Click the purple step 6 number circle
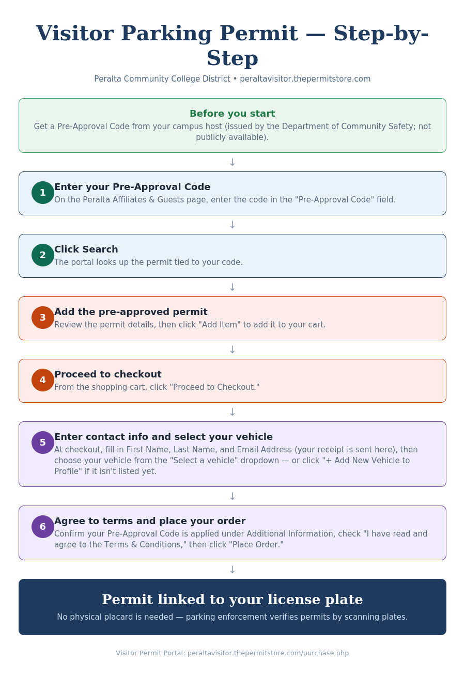This screenshot has width=465, height=678. (43, 527)
